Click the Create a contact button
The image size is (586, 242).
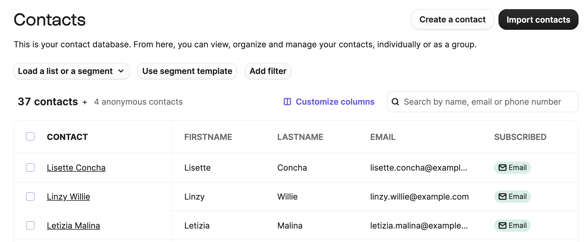452,19
